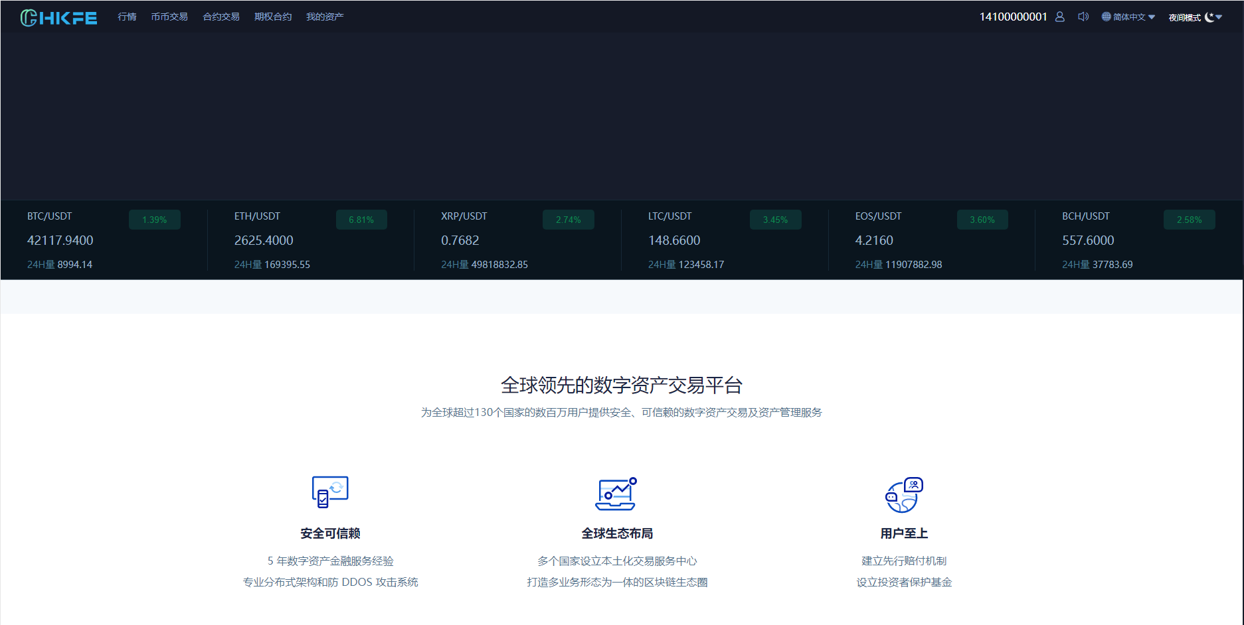Expand the 简体中文 language dropdown
The width and height of the screenshot is (1244, 625).
(x=1129, y=17)
